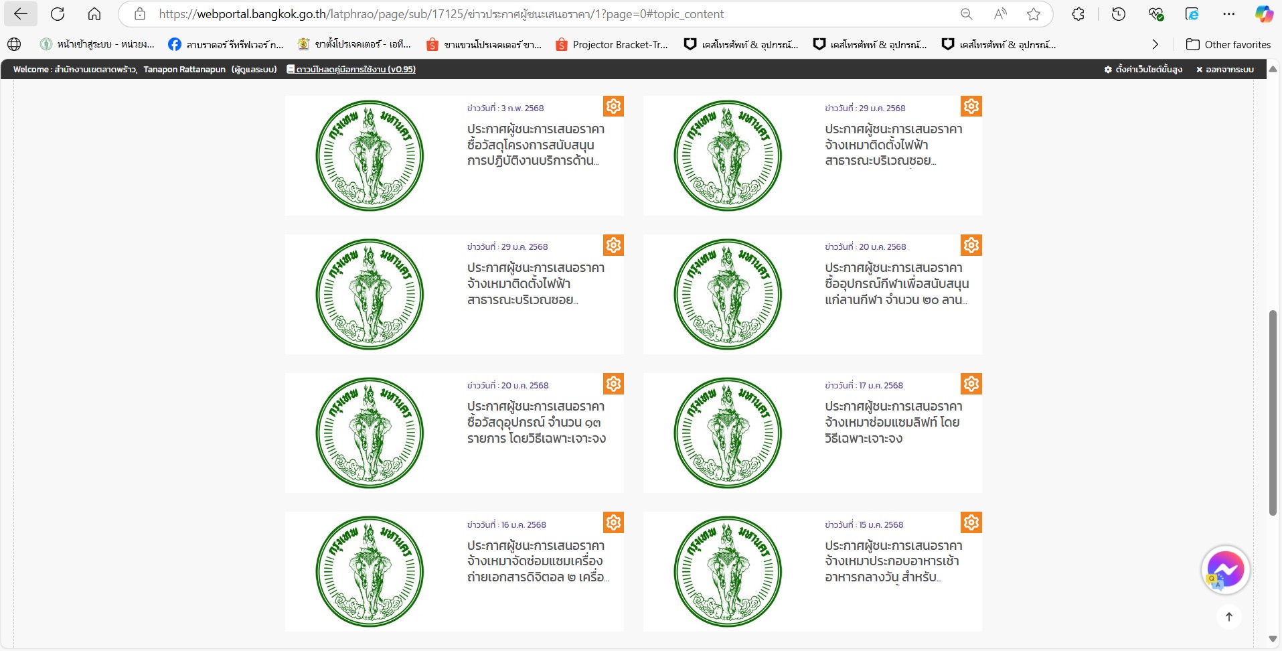Open announcement ซื้อวัสดุอุปกรณ์ จำนวน ๑๓ รายการ
The image size is (1282, 651).
point(536,422)
